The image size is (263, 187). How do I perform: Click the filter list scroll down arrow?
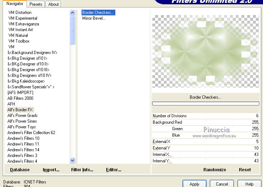[73, 161]
